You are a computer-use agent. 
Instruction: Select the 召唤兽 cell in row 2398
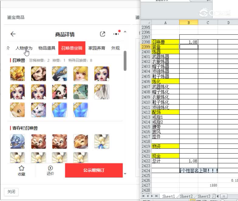coord(165,42)
